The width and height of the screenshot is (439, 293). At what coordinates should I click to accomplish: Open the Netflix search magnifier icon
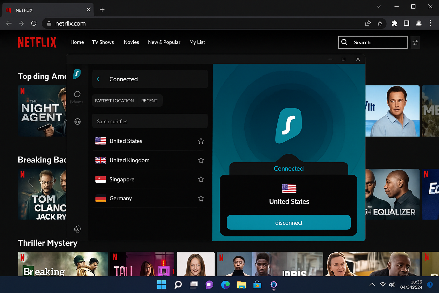pyautogui.click(x=344, y=42)
